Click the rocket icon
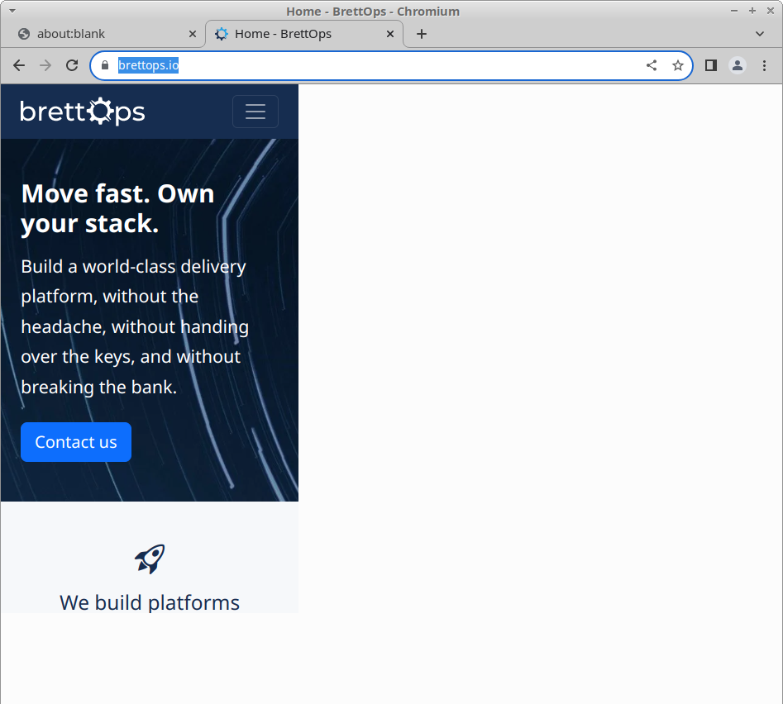 click(150, 559)
